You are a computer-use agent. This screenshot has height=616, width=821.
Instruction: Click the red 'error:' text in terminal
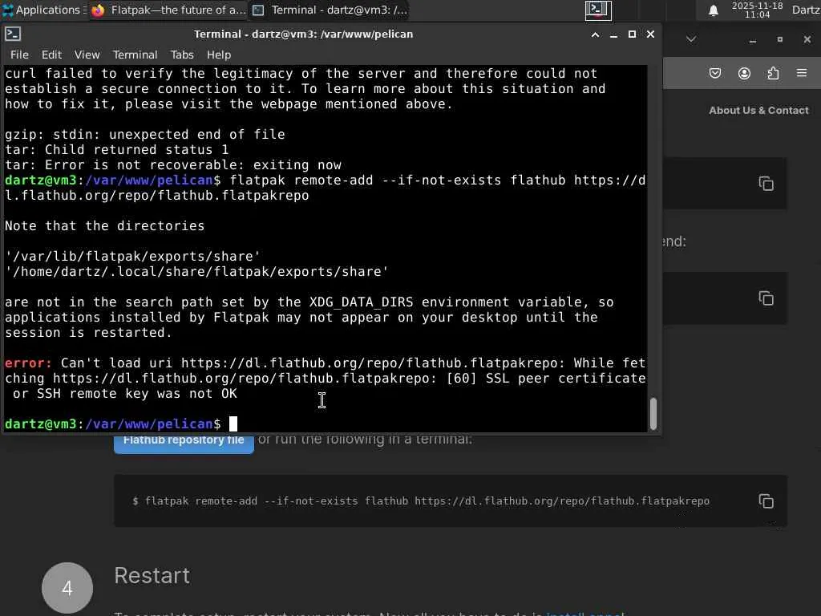[x=28, y=363]
